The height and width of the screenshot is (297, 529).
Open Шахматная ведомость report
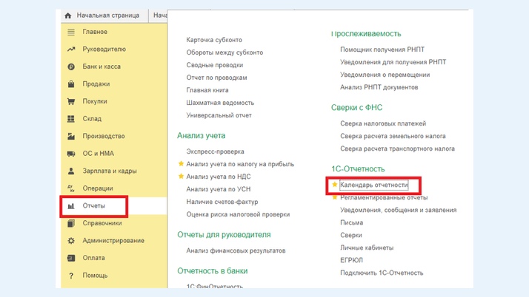(x=220, y=103)
